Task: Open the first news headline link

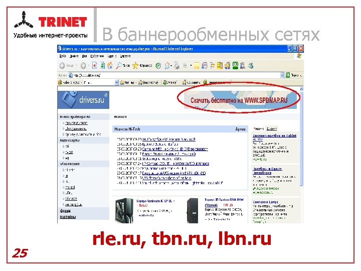Action: pos(169,139)
